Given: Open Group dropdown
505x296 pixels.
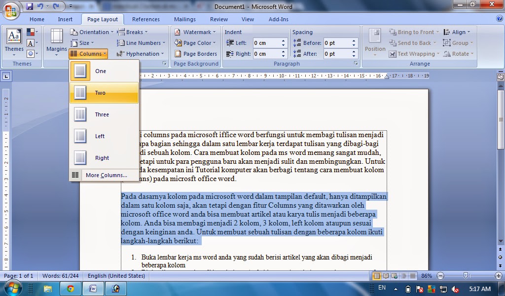Looking at the screenshot, I should coord(458,43).
